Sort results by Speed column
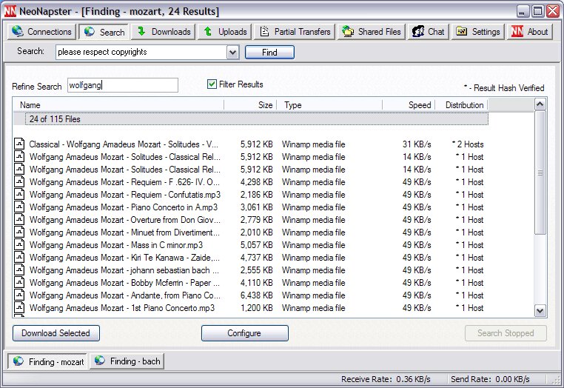Viewport: 564px width, 388px height. pos(409,105)
